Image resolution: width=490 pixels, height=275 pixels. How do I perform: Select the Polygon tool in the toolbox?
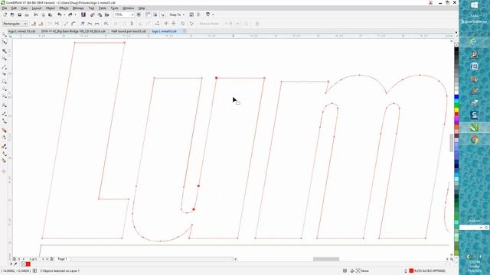point(5,97)
